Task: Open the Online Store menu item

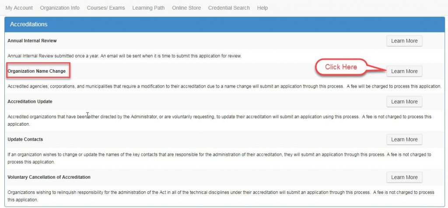Action: point(186,8)
